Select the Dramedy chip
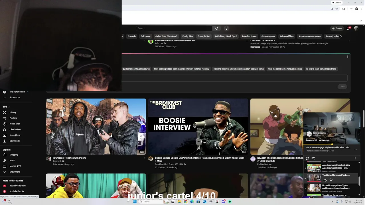The height and width of the screenshot is (205, 365). tap(132, 36)
